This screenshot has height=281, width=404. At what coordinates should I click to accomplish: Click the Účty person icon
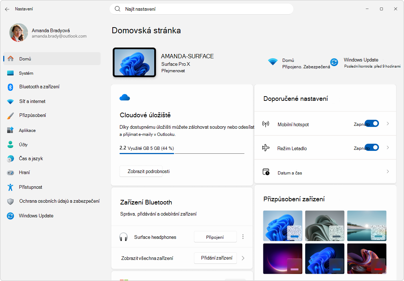coord(10,144)
